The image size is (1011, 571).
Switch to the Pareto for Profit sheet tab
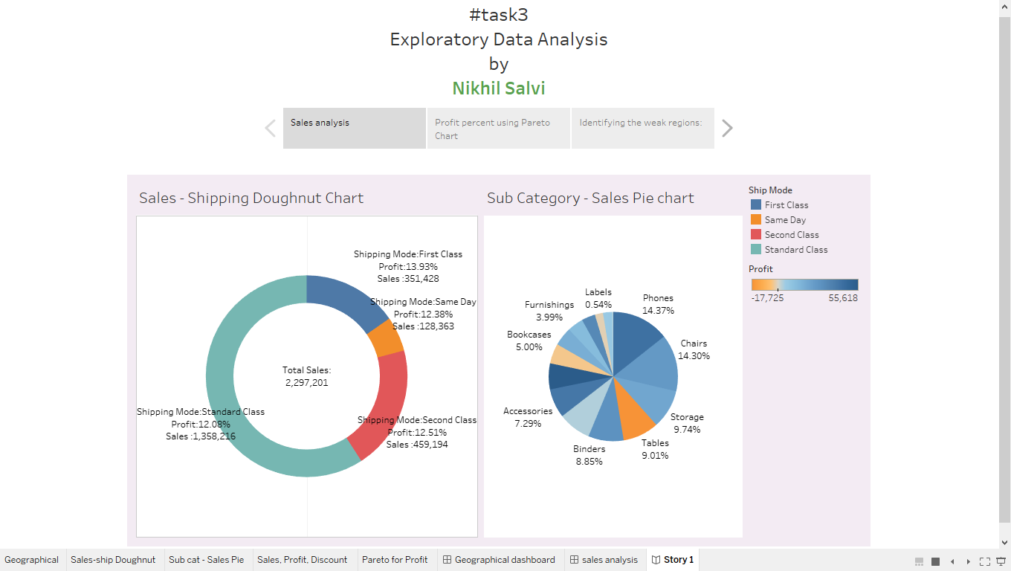point(395,560)
